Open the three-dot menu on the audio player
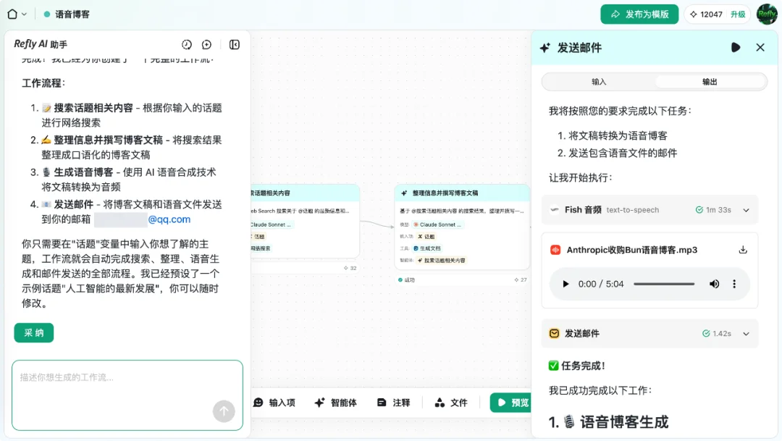Image resolution: width=782 pixels, height=441 pixels. [x=734, y=284]
